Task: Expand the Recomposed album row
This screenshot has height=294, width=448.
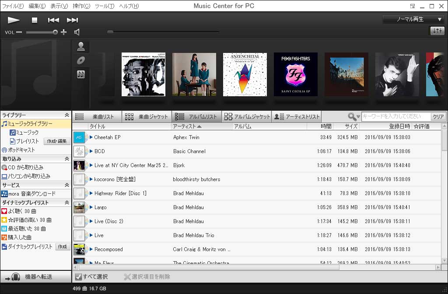Action: [x=91, y=249]
